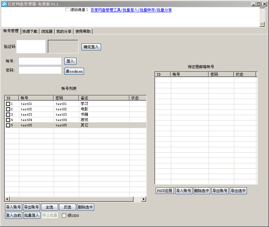The image size is (269, 227).
Task: Click the 清cookies button
Action: [x=74, y=71]
